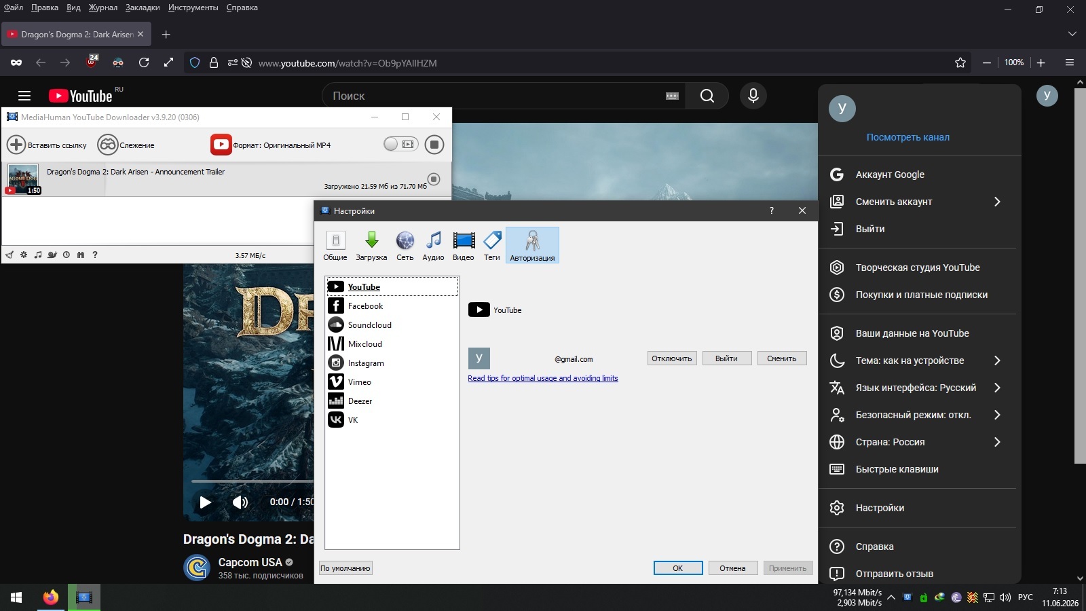Open the Windows Start menu
The image size is (1086, 611).
[16, 597]
